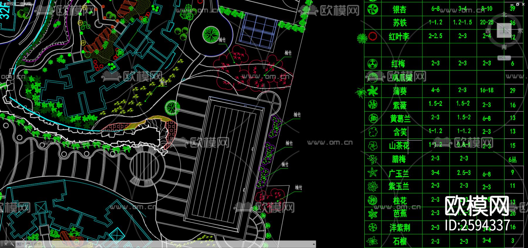
Task: Select the 黄葛兰 legend symbol
Action: click(x=373, y=118)
